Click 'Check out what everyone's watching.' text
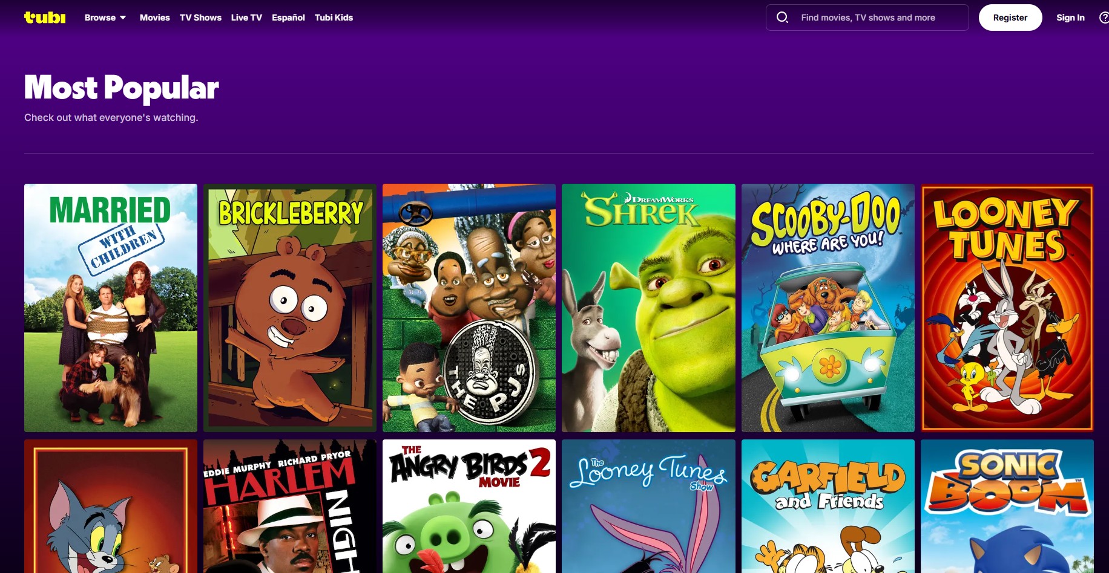Viewport: 1109px width, 573px height. [111, 117]
